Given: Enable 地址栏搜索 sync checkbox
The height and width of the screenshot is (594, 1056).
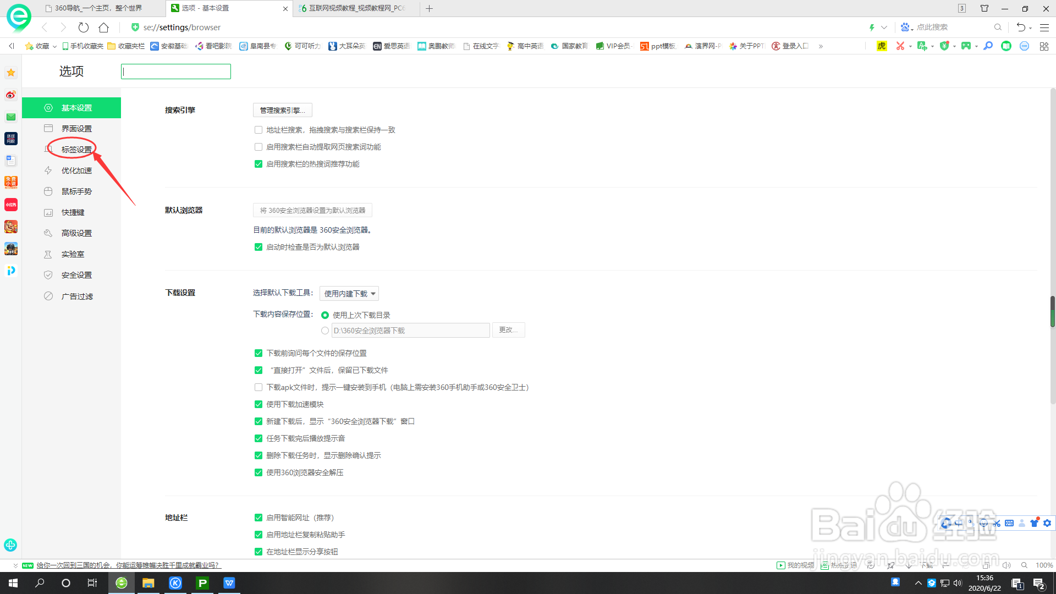Looking at the screenshot, I should 258,130.
